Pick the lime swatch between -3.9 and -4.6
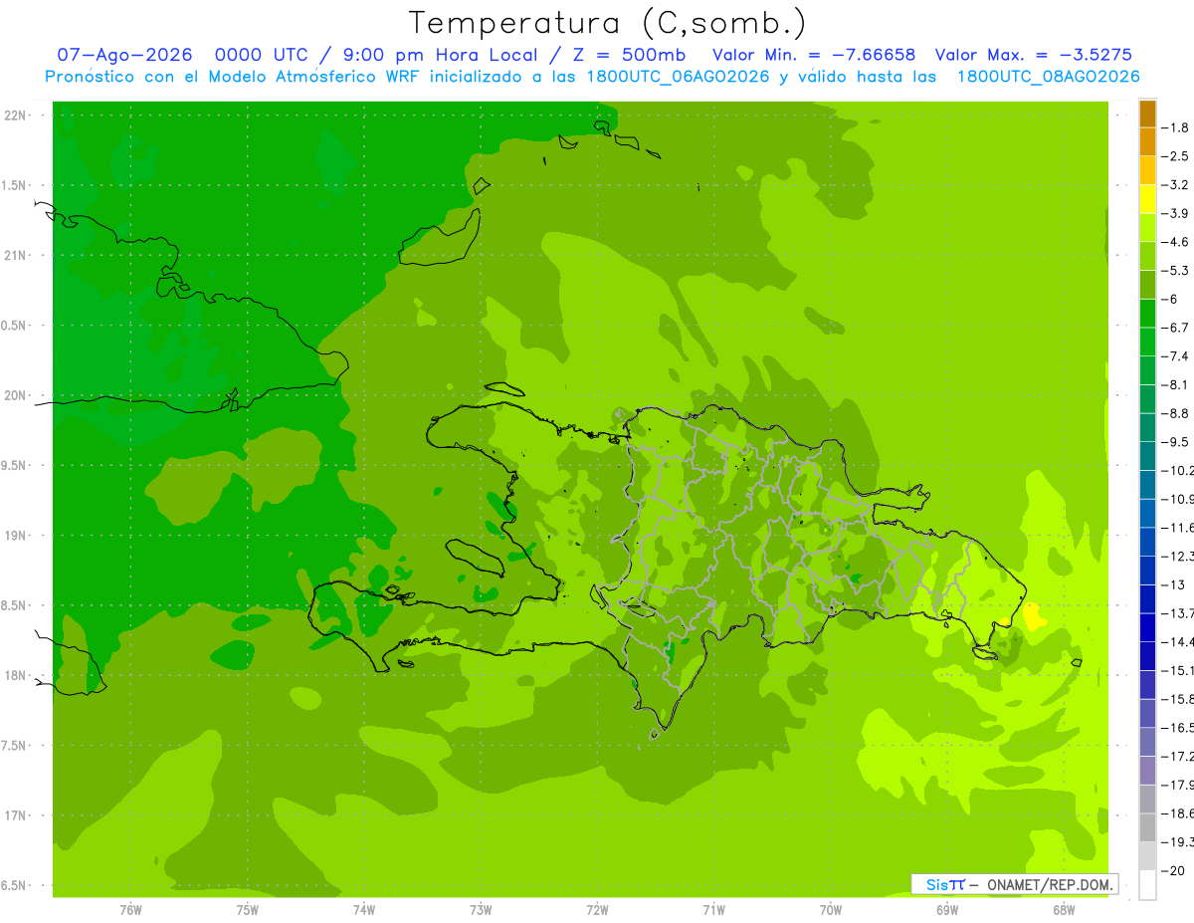Viewport: 1194px width, 923px height. point(1147,227)
